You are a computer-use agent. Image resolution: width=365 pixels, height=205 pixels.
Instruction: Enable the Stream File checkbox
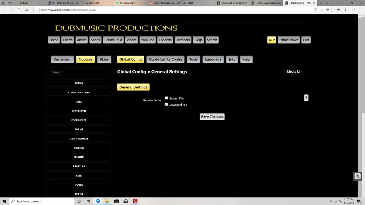pos(166,98)
